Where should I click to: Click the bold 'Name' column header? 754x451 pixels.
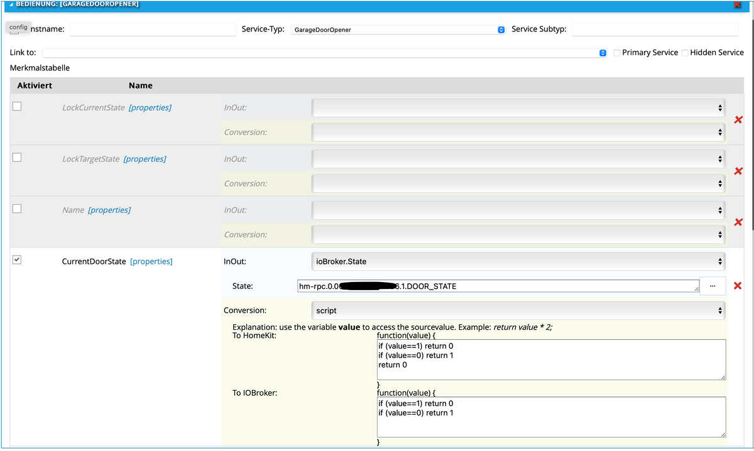click(x=141, y=85)
